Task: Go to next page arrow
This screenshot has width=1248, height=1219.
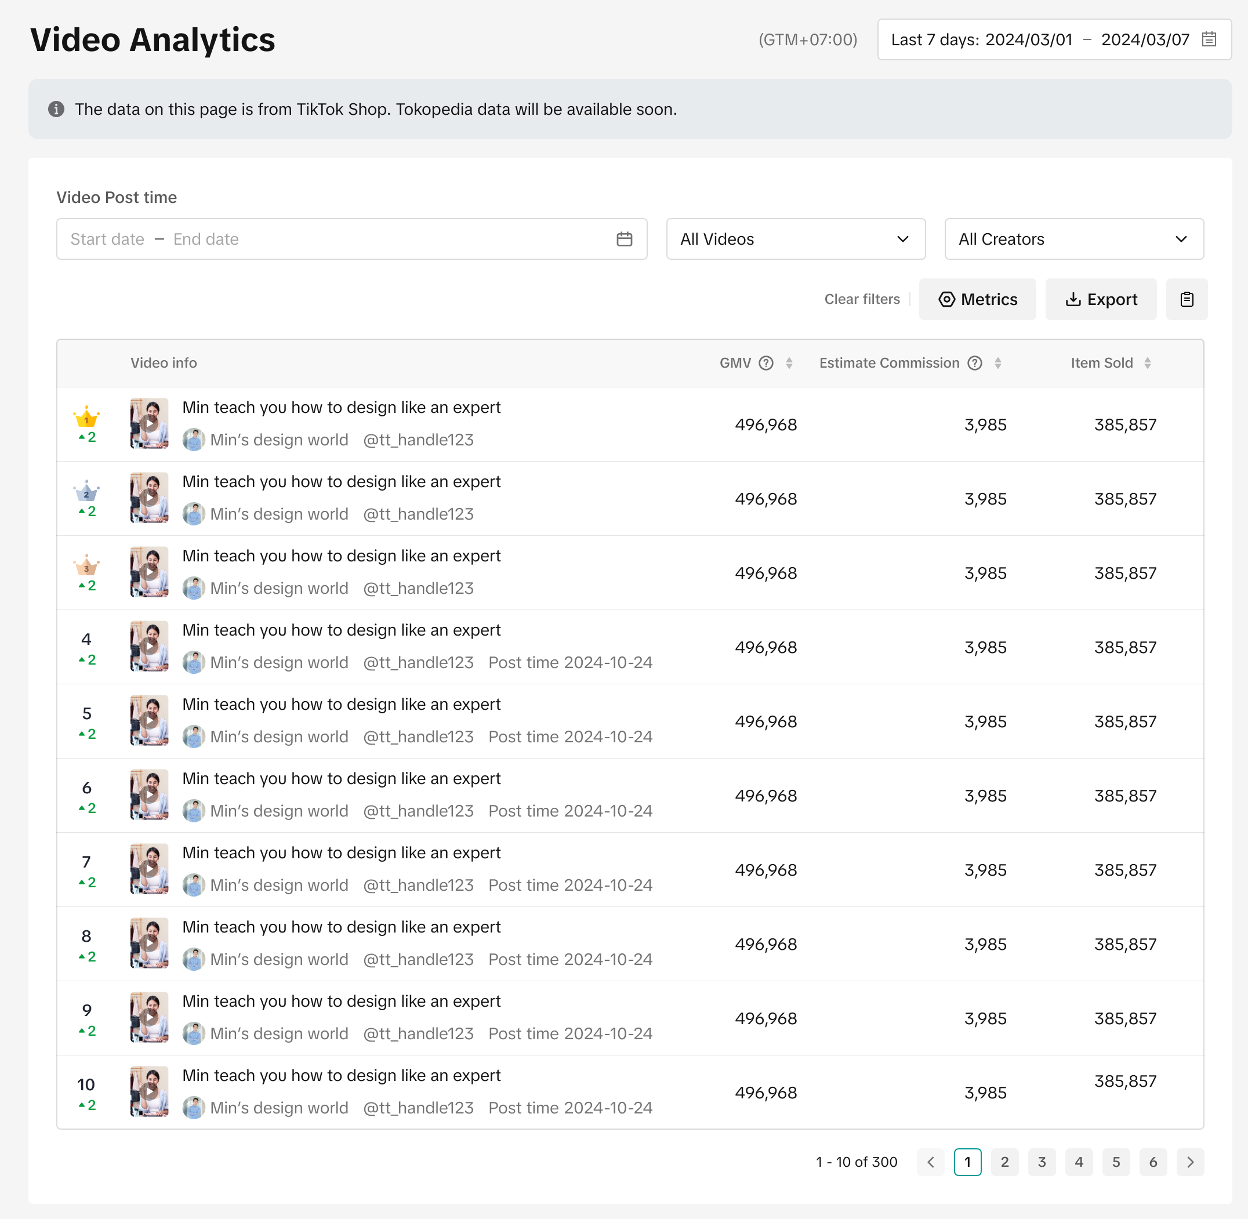Action: (1190, 1162)
